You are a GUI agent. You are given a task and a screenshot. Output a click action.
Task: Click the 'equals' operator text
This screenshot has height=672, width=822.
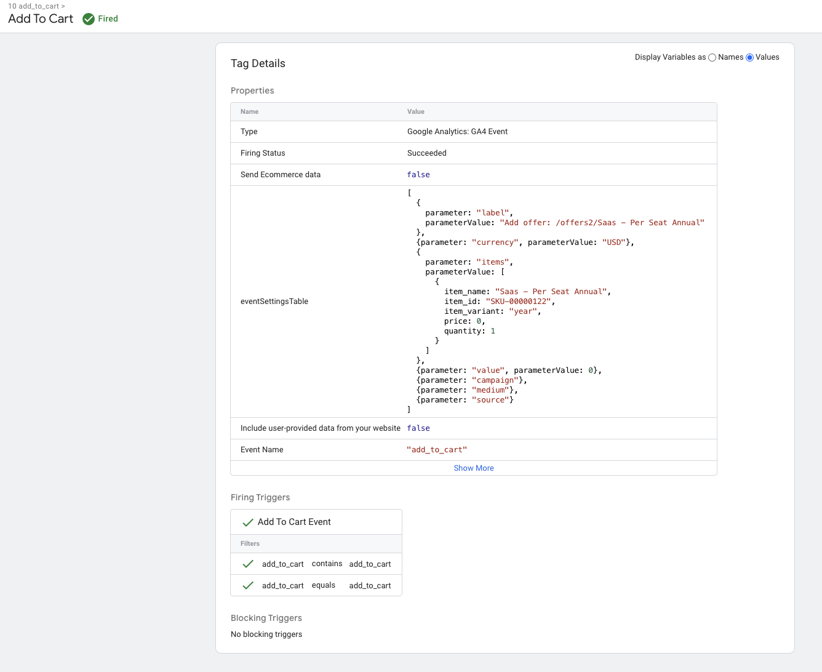(324, 585)
